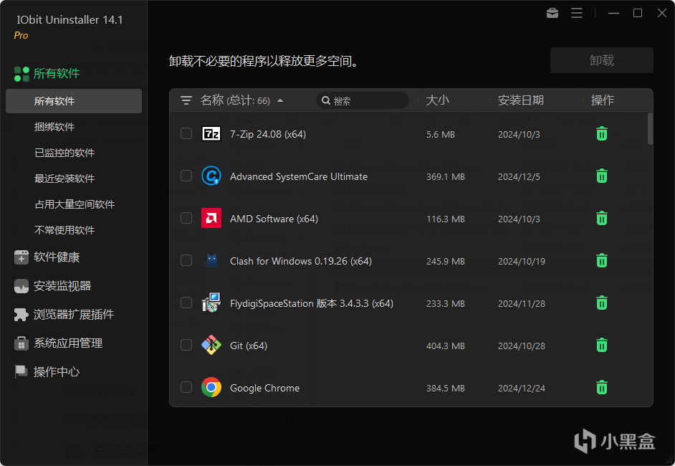
Task: Click the trash icon for 7-Zip 24.08 (x64)
Action: click(x=602, y=134)
